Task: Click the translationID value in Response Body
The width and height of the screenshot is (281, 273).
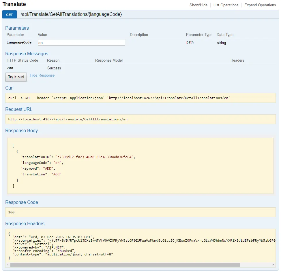Action: [94, 157]
